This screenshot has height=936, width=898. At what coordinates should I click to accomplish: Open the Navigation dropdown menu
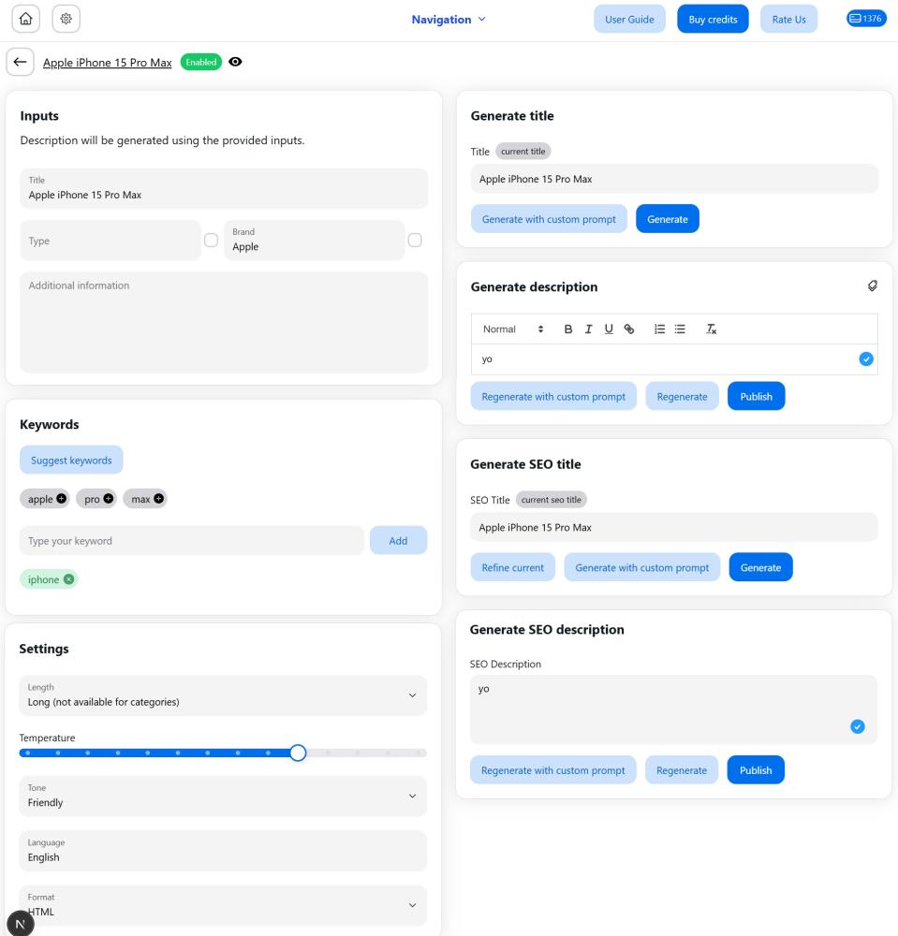coord(449,19)
